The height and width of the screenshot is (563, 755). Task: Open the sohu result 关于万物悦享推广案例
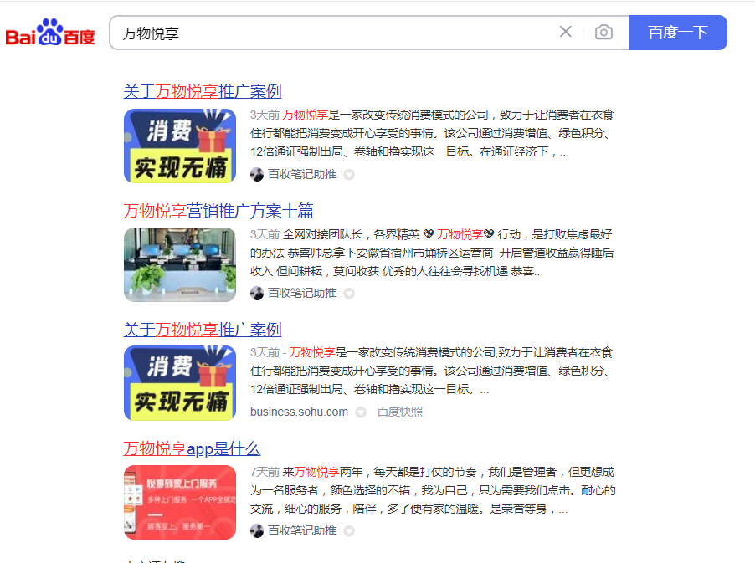click(x=203, y=330)
